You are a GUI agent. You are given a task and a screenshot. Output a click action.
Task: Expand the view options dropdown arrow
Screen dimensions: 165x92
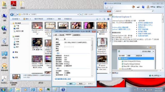[100, 19]
